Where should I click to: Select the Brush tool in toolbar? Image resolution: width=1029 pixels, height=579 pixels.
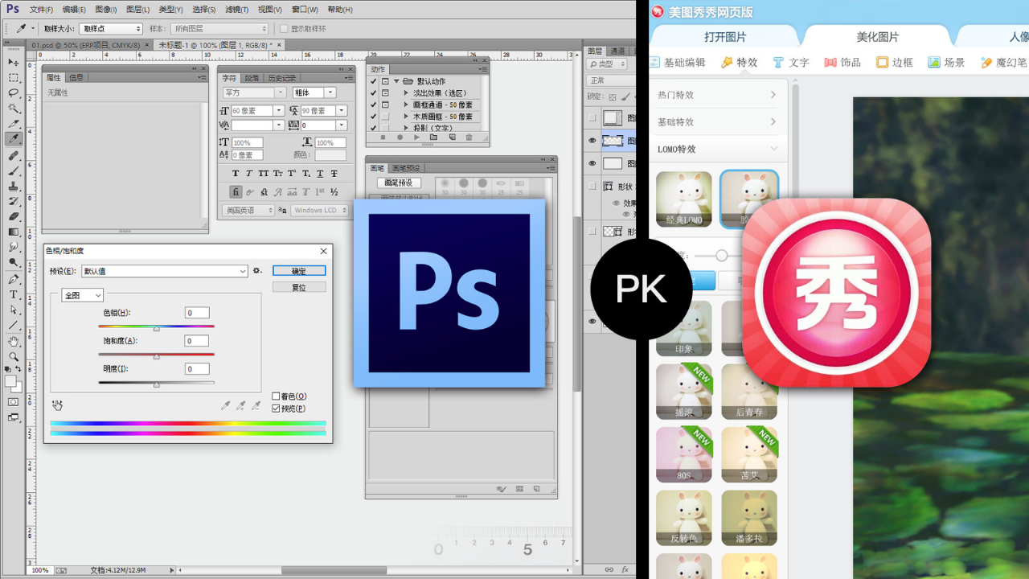coord(14,170)
